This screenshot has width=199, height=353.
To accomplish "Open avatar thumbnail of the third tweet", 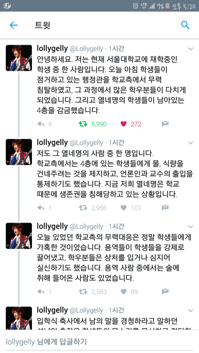I will pyautogui.click(x=19, y=236).
